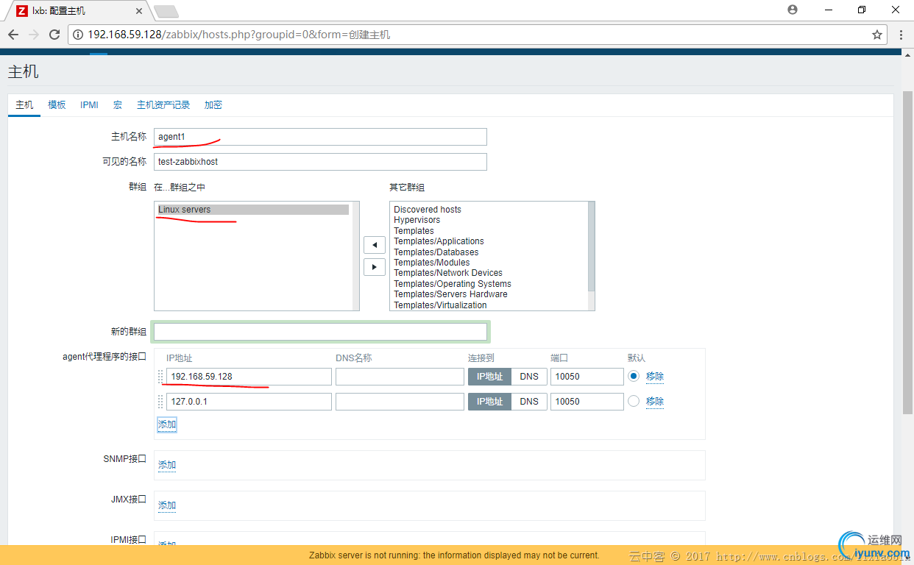This screenshot has height=565, width=914.
Task: Remove the 127.0.0.1 agent interface
Action: 655,402
